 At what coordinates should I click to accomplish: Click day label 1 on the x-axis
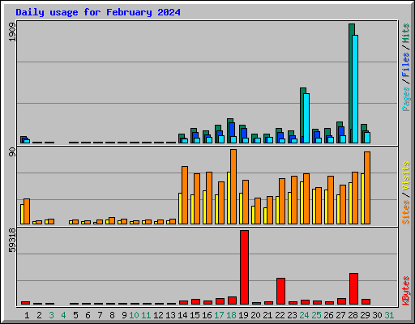(x=27, y=315)
